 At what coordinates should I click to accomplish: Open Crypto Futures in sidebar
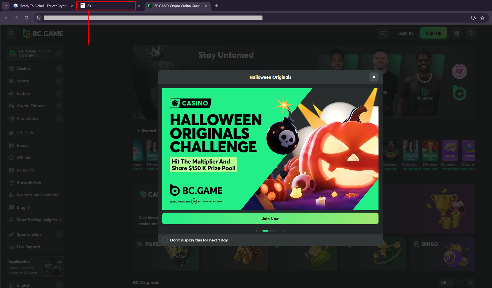tap(30, 106)
